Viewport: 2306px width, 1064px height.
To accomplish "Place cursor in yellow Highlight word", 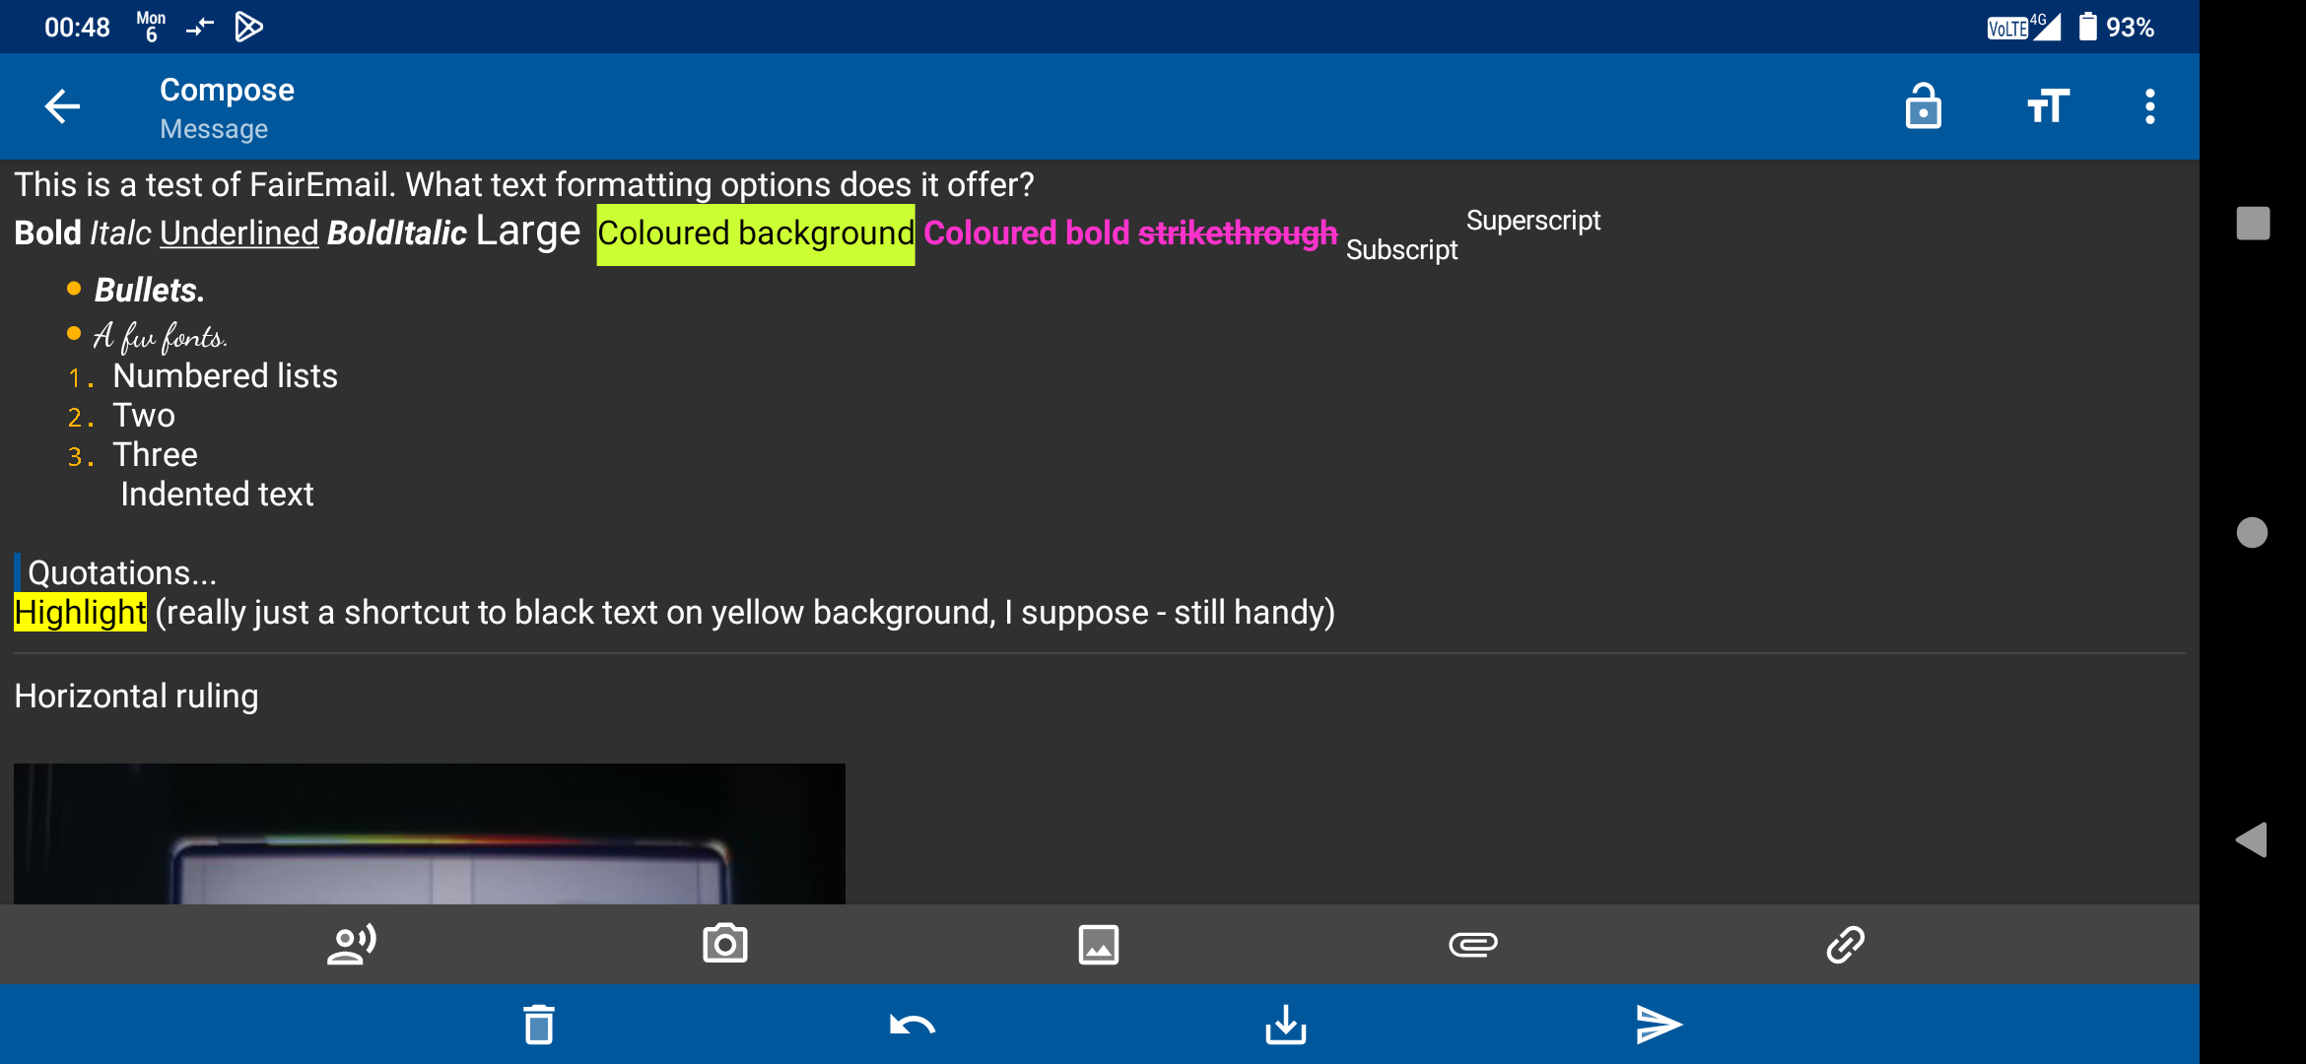I will [x=80, y=613].
